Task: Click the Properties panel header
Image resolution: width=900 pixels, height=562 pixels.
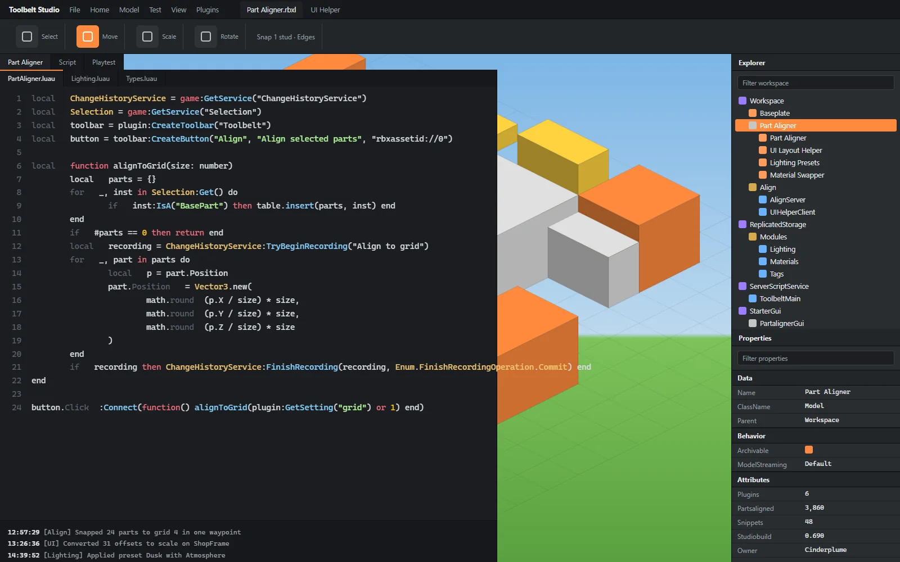Action: (x=816, y=338)
